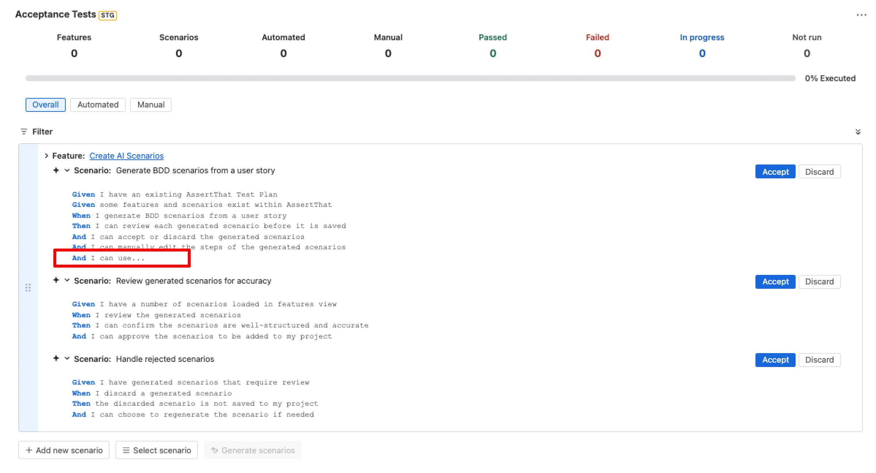This screenshot has width=876, height=473.
Task: Click the plus icon beside Handle rejected scenarios
Action: click(x=56, y=359)
